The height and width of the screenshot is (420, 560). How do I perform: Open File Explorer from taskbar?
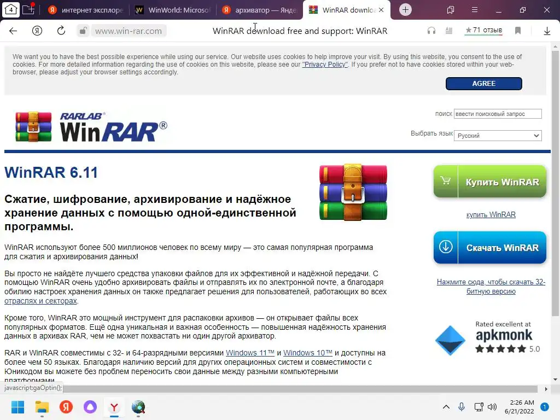(42, 407)
